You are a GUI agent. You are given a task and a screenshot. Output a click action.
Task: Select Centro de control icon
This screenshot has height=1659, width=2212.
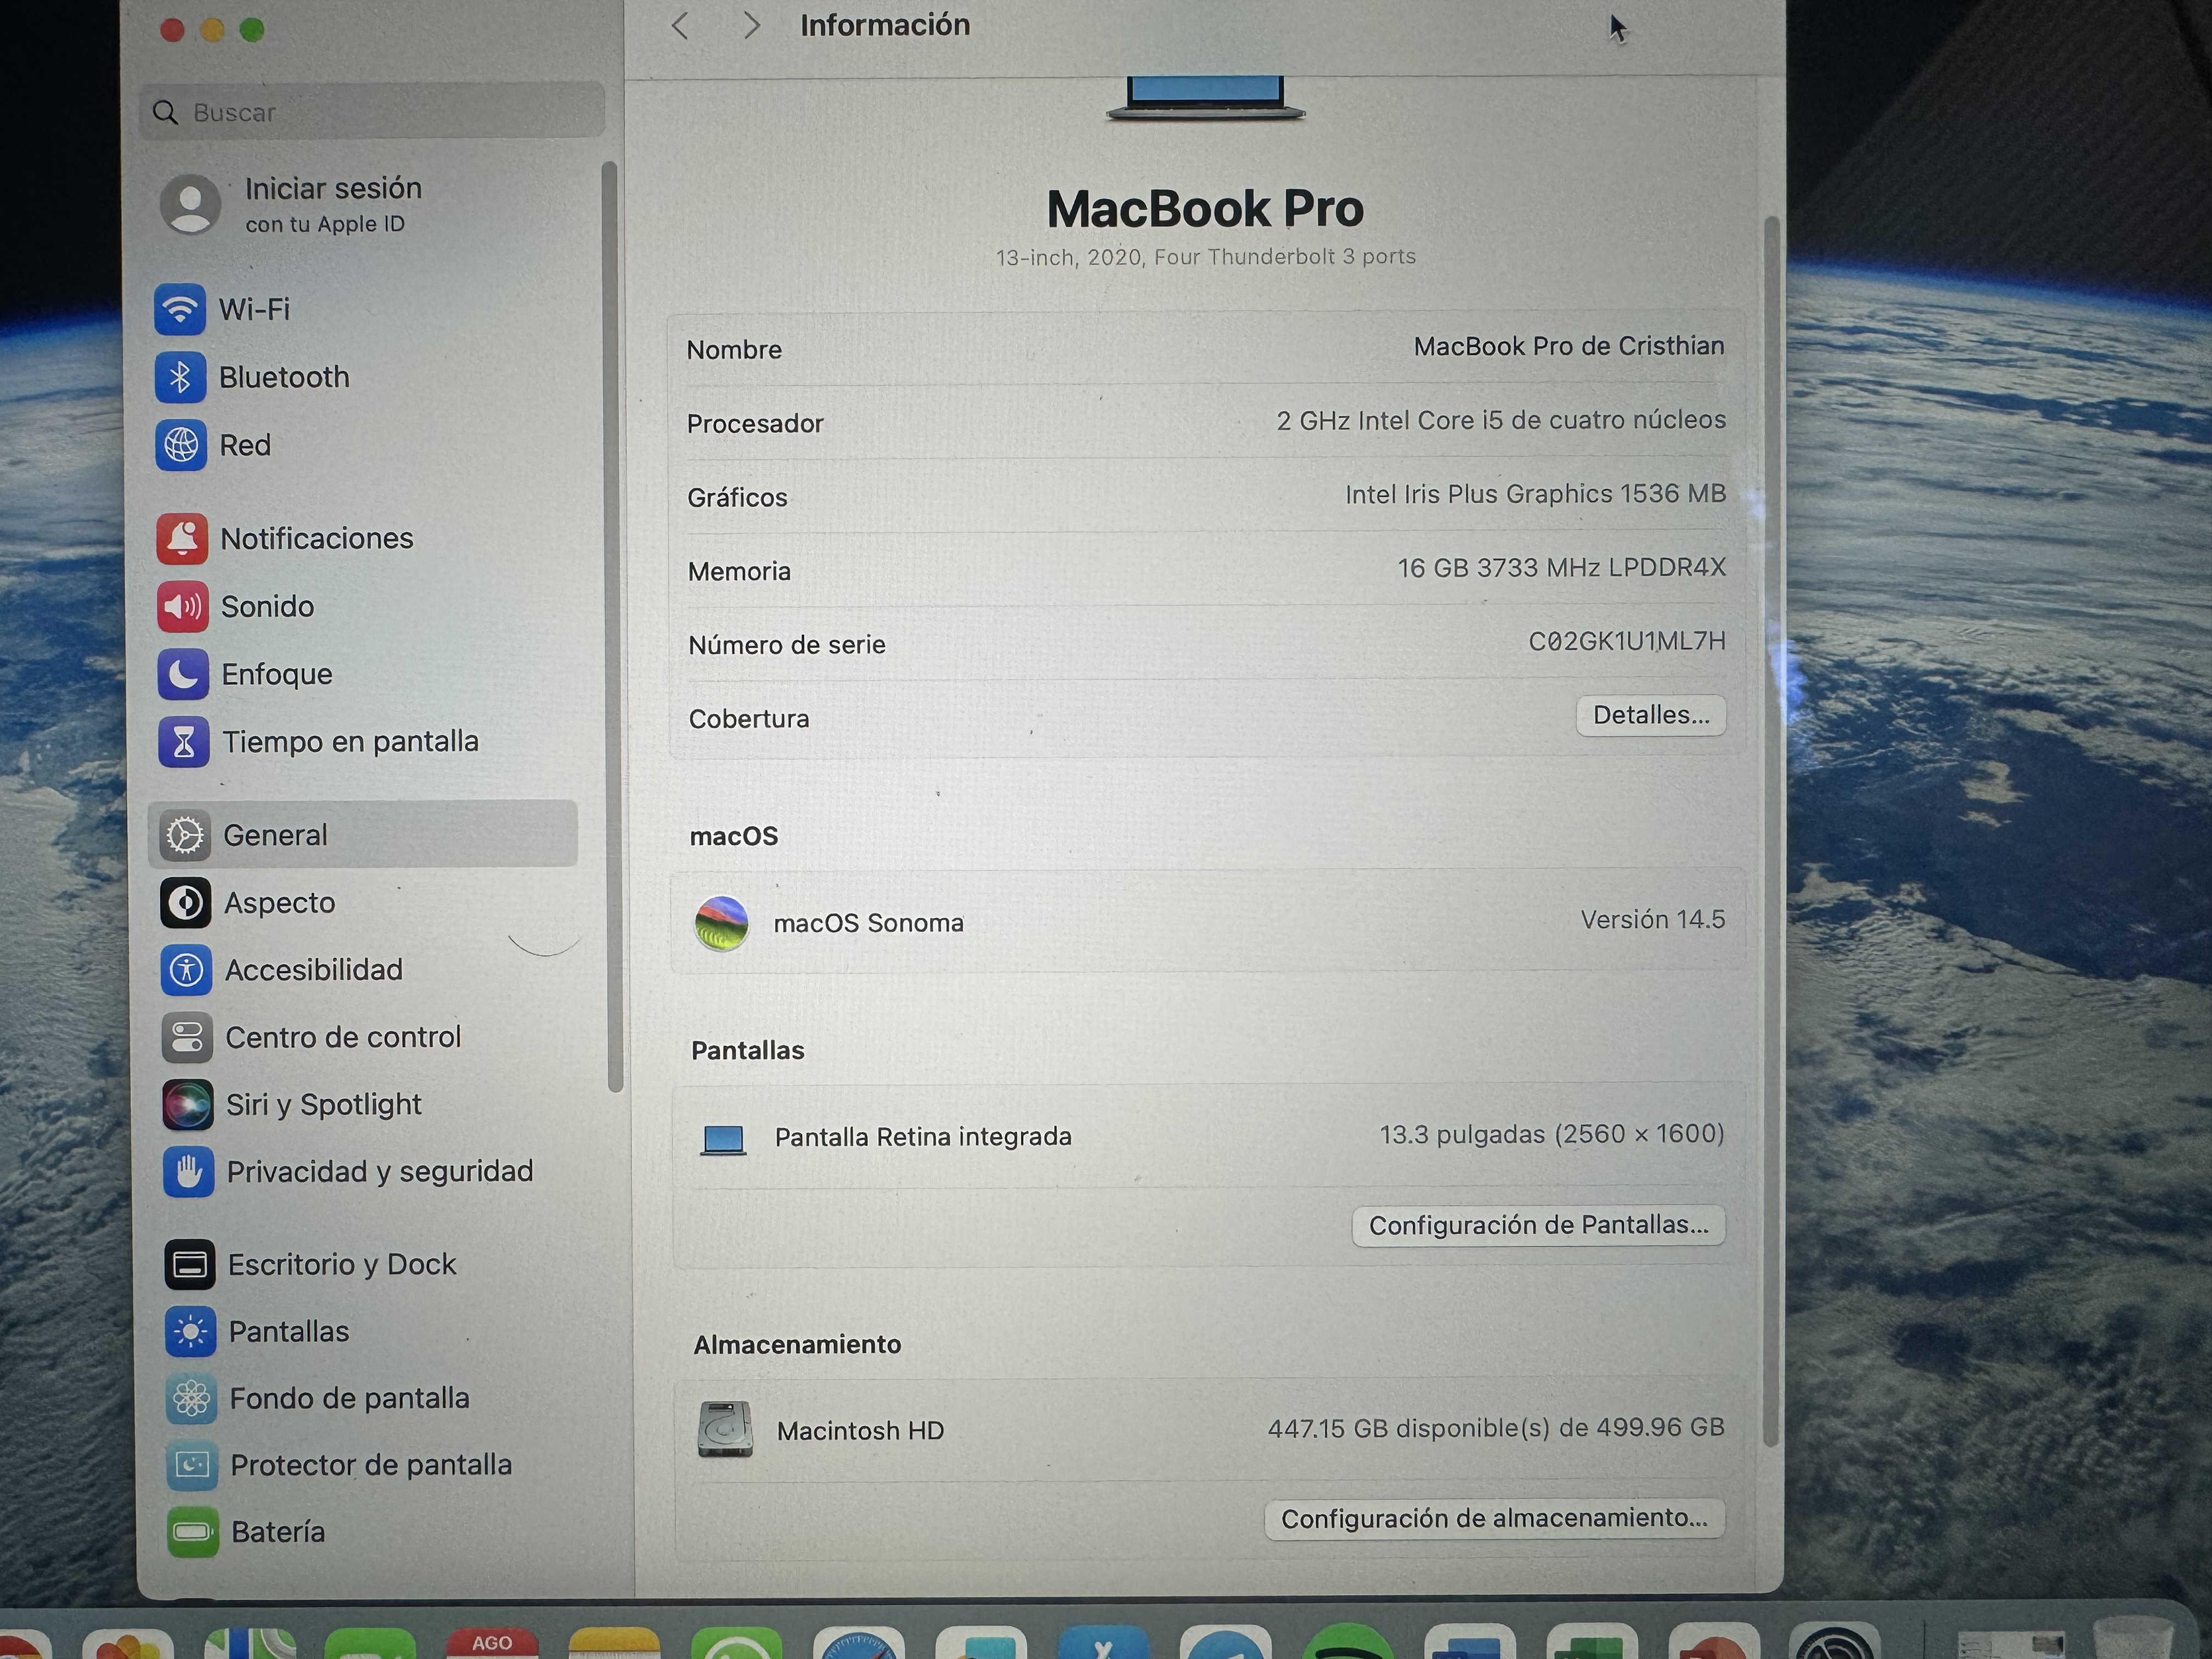click(x=188, y=1037)
